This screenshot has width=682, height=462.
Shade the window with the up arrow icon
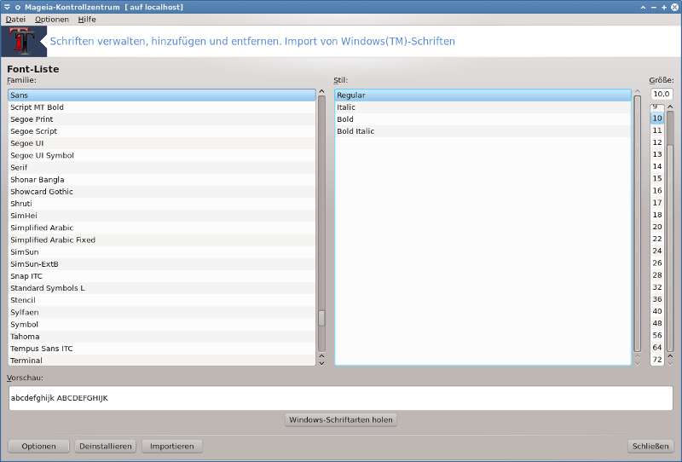643,7
